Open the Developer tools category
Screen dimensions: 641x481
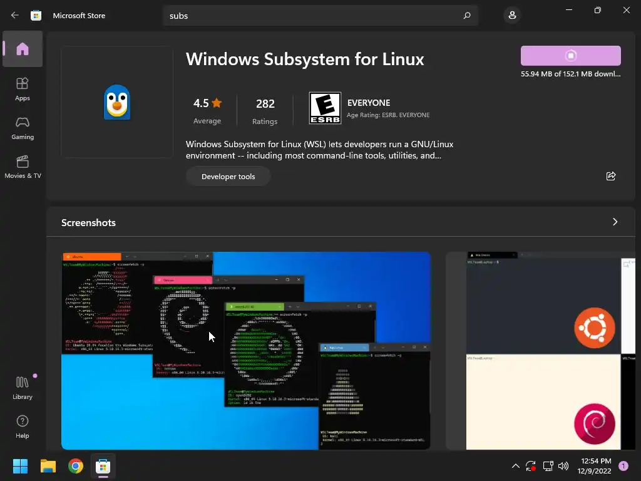pos(228,177)
